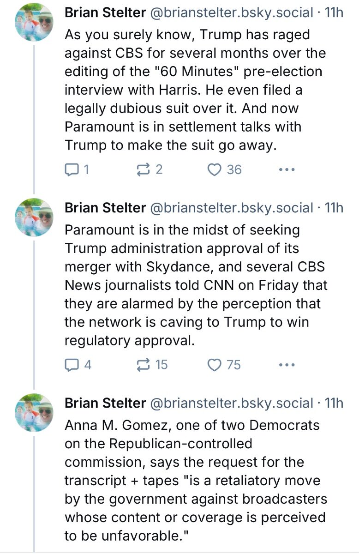Open the Brian Stelter name on the first post

[x=105, y=13]
